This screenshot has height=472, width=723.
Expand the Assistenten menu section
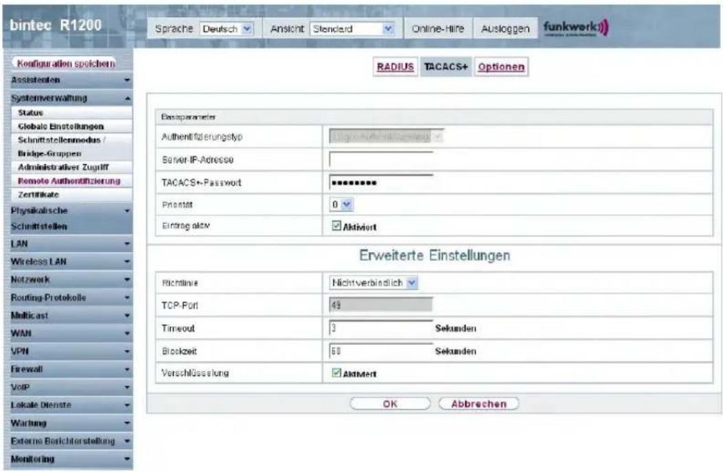click(x=71, y=80)
